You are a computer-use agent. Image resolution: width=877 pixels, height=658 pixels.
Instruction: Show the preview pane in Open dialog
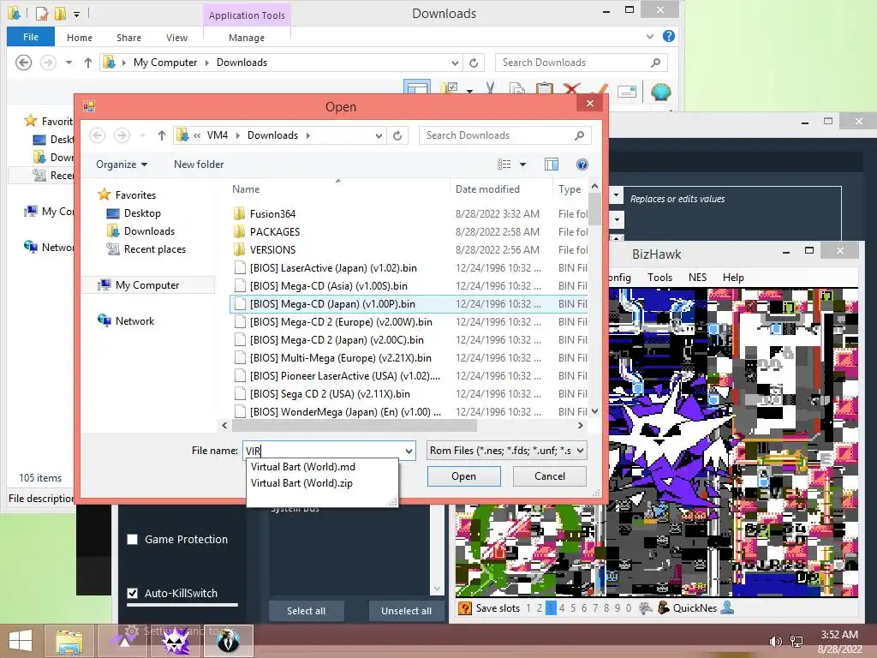click(552, 164)
